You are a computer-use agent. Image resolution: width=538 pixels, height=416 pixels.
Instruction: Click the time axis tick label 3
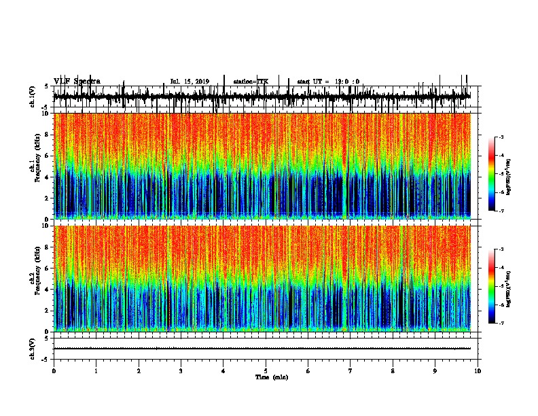click(x=181, y=371)
